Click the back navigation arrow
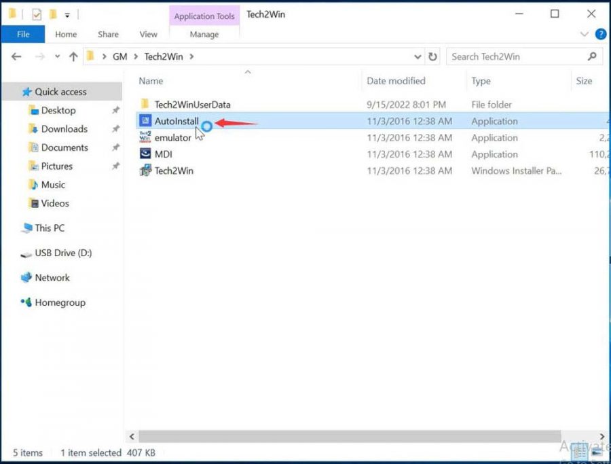The image size is (611, 464). [x=16, y=56]
